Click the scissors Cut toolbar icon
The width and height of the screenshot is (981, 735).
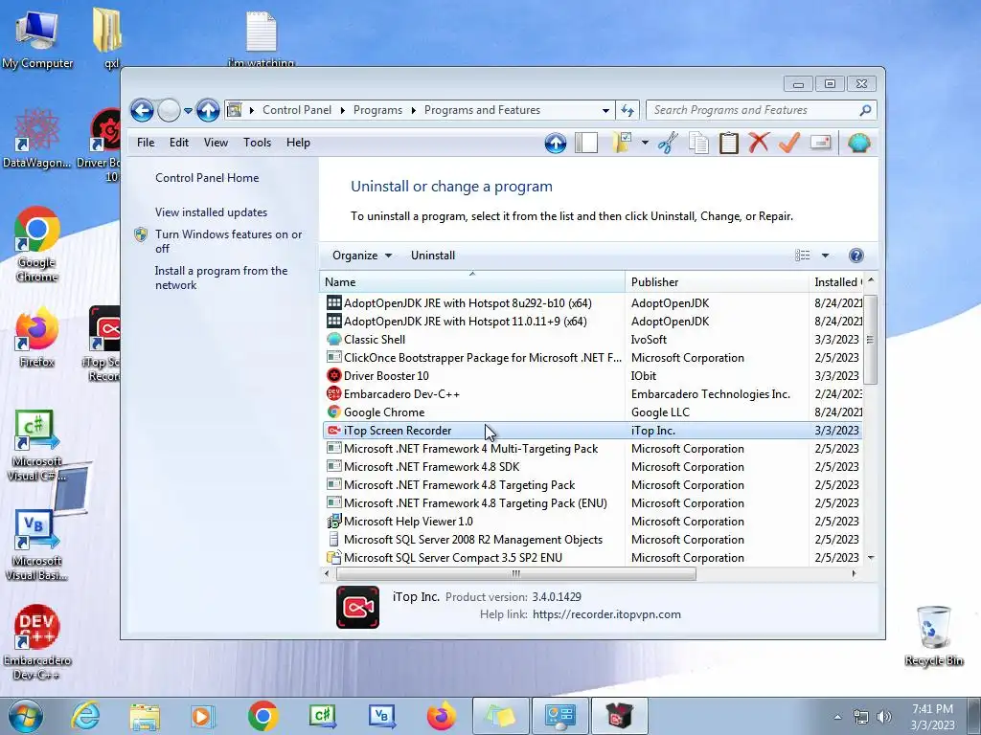[668, 144]
